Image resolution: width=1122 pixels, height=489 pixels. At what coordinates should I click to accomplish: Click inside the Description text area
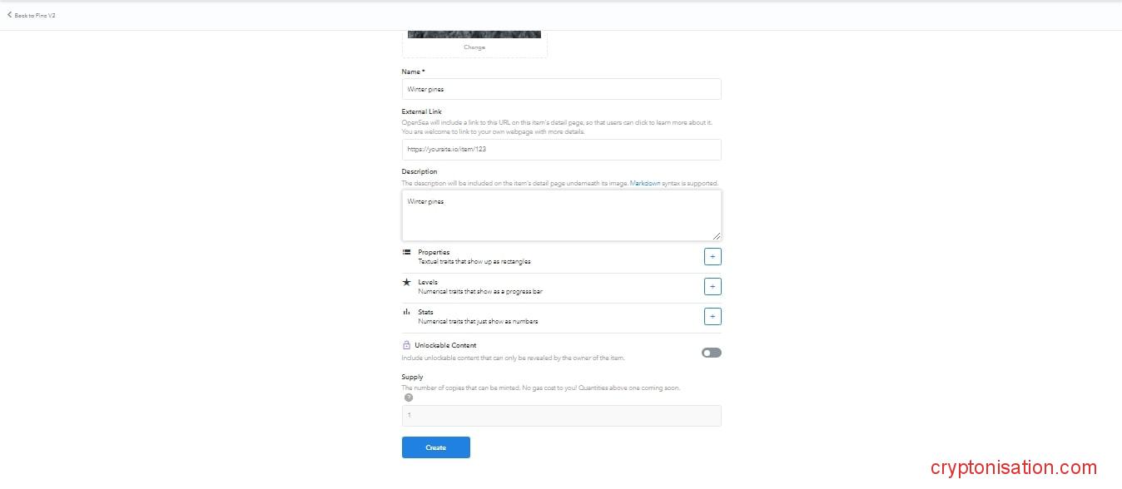(561, 215)
